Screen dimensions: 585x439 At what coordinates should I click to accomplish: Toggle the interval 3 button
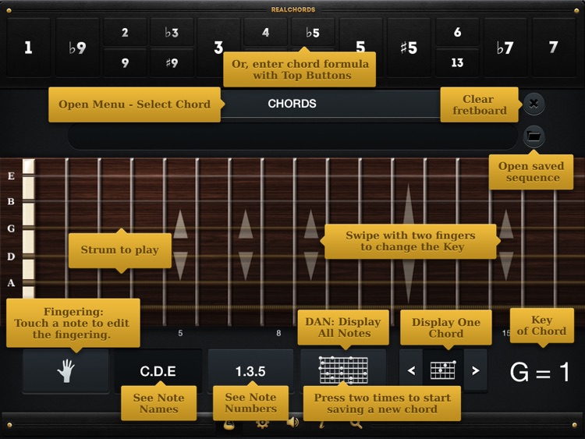(x=218, y=48)
